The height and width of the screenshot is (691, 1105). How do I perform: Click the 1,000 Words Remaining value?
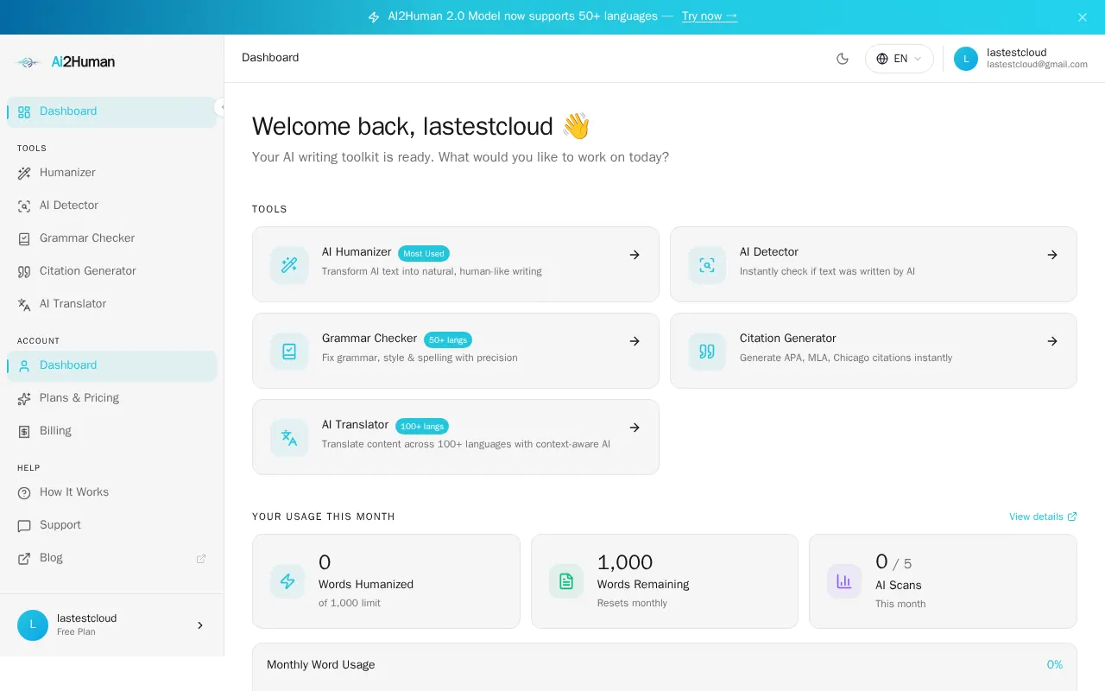(x=625, y=562)
